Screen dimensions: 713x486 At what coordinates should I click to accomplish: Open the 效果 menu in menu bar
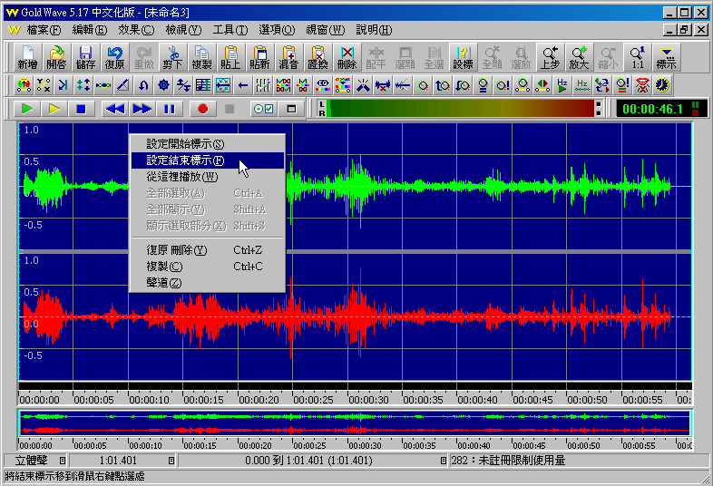pos(136,30)
